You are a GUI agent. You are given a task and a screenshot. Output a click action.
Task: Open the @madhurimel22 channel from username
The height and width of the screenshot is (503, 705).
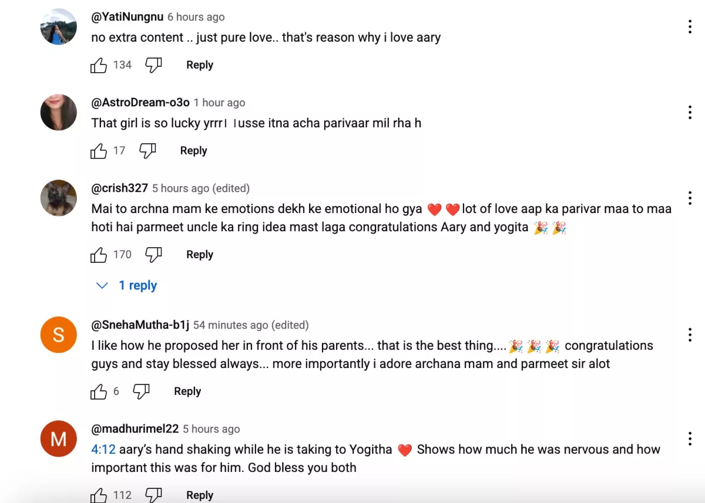click(x=135, y=429)
